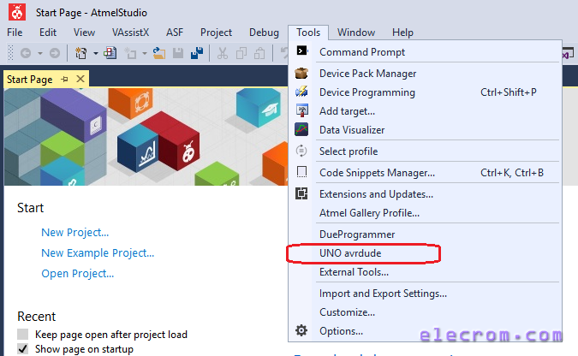Viewport: 578px width, 356px height.
Task: Click the Add target icon in Tools menu
Action: (302, 110)
